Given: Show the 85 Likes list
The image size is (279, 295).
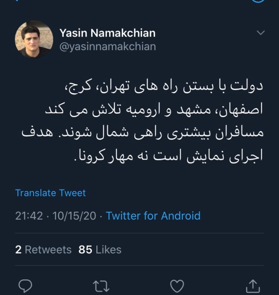Looking at the screenshot, I should point(100,250).
